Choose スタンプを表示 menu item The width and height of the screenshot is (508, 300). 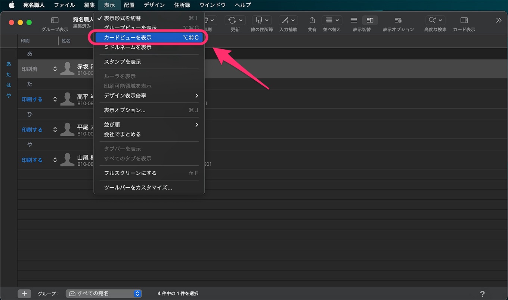point(149,62)
